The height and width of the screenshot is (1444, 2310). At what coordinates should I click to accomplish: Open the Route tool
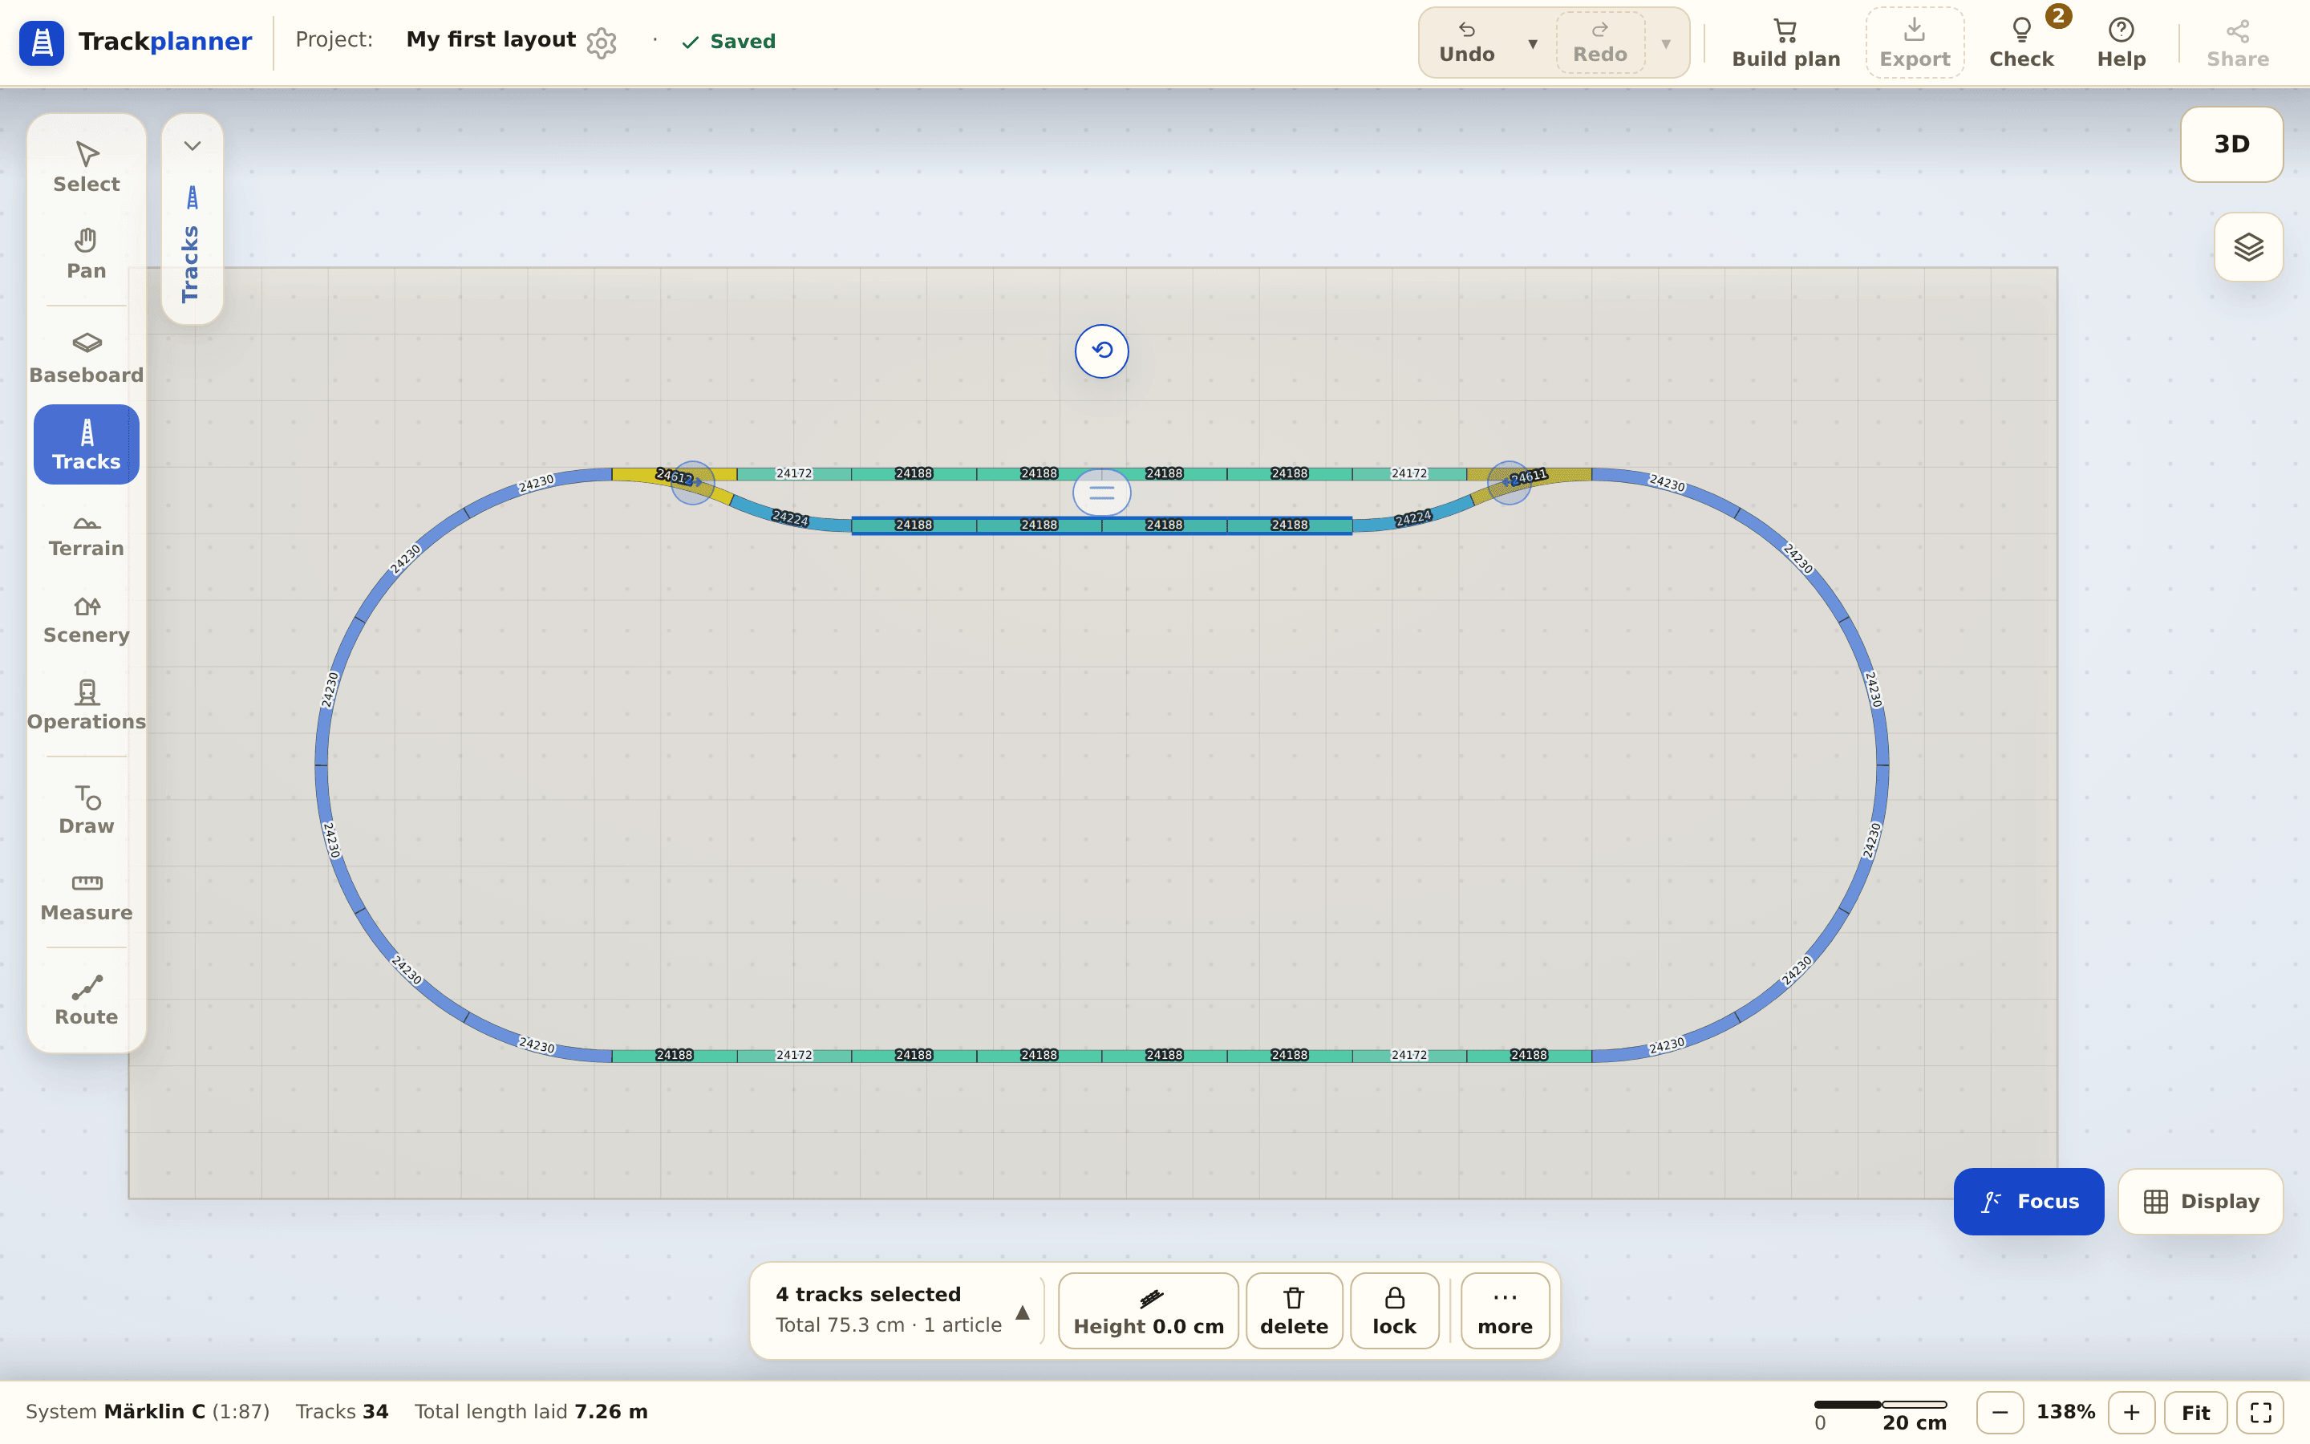click(x=86, y=1001)
